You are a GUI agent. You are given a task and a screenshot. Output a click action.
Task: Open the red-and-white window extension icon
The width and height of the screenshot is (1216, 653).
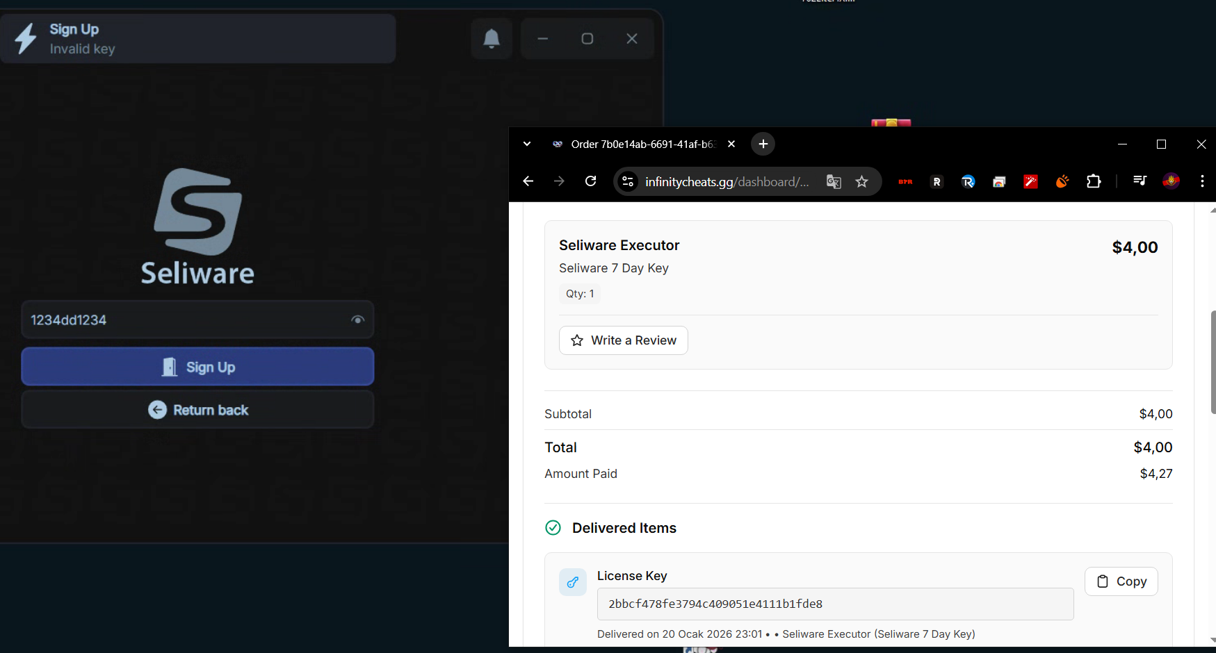[999, 181]
